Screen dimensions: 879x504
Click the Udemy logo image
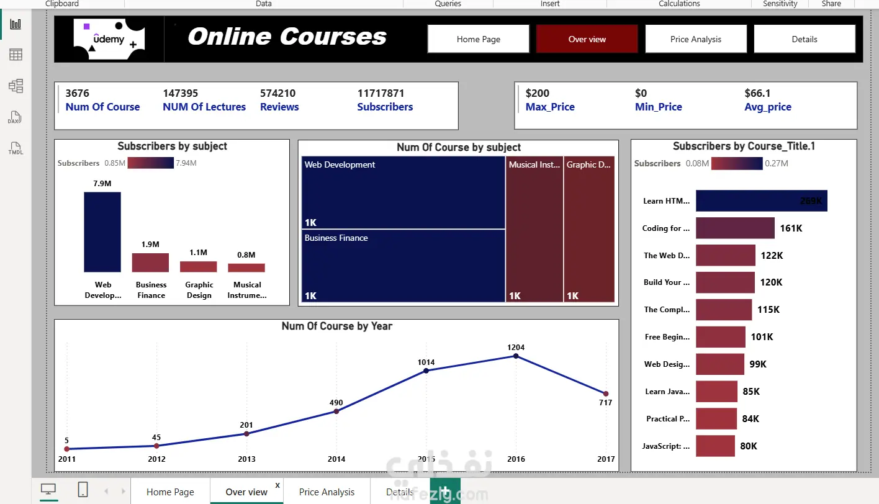pyautogui.click(x=109, y=38)
